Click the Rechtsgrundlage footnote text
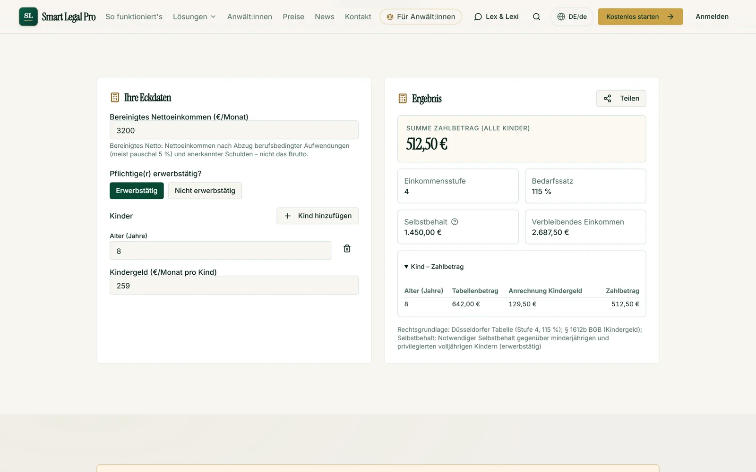The width and height of the screenshot is (756, 472). [520, 338]
